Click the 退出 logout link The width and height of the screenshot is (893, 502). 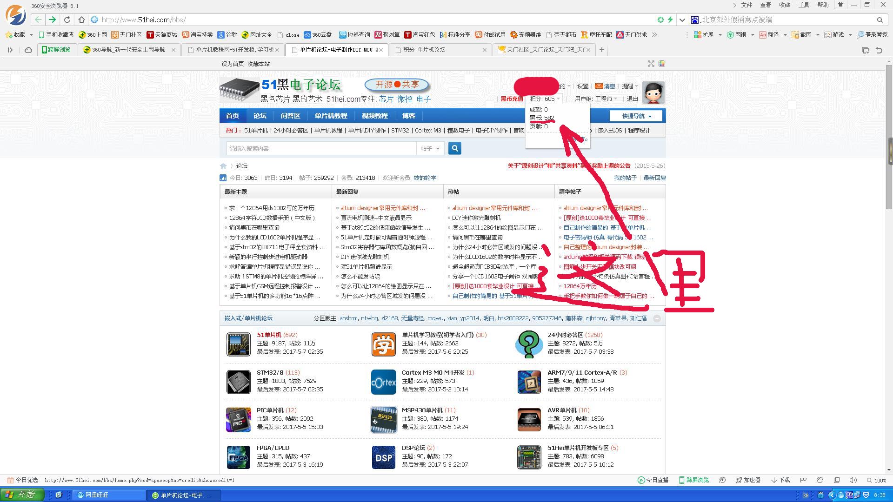click(633, 99)
